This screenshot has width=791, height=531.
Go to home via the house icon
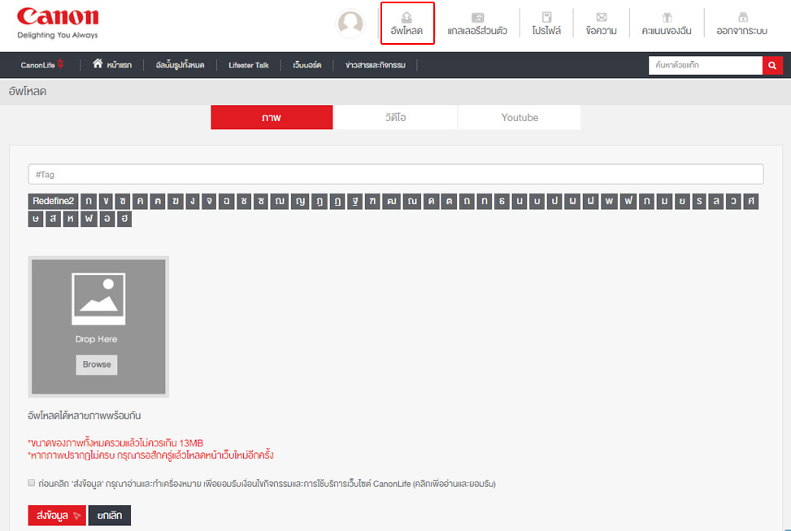(x=98, y=63)
